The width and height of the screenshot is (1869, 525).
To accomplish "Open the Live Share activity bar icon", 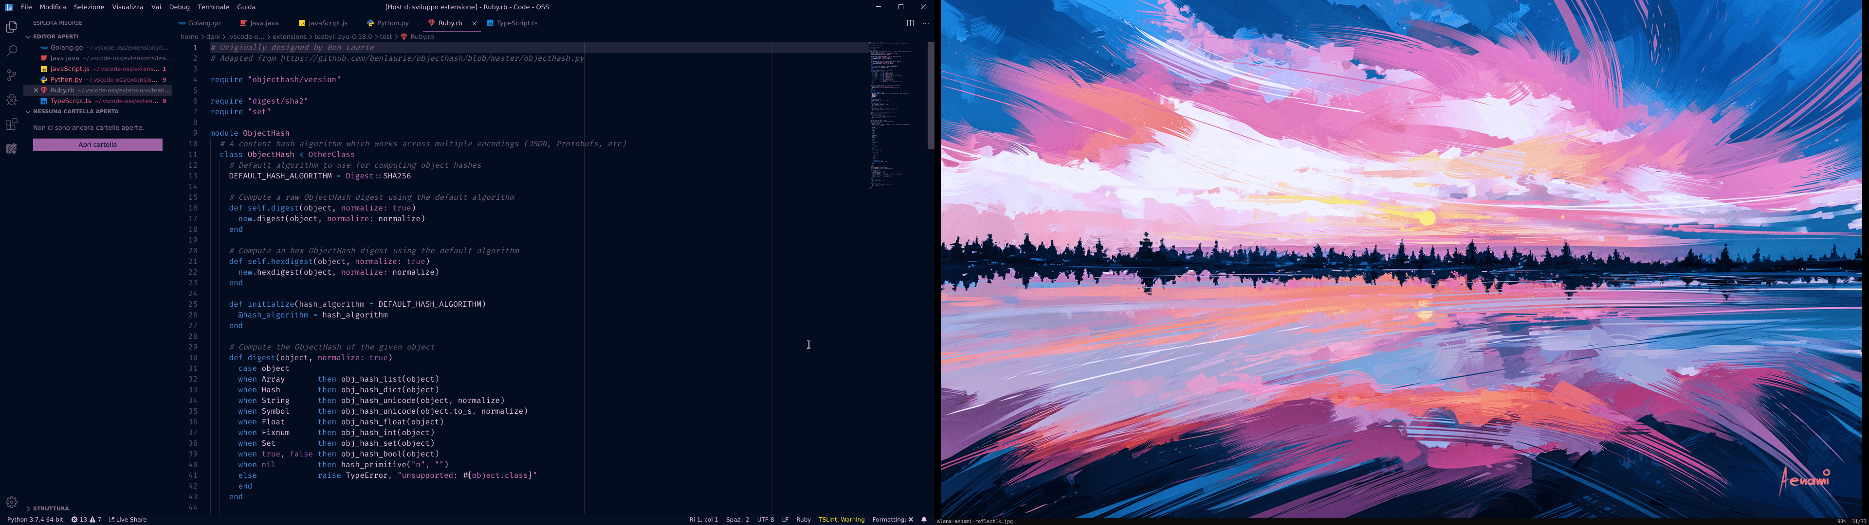I will (12, 149).
